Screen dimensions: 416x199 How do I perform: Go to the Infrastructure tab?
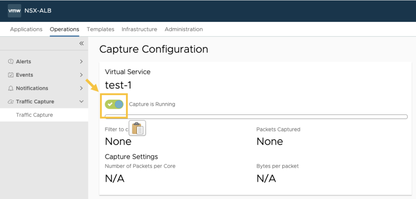pyautogui.click(x=139, y=29)
